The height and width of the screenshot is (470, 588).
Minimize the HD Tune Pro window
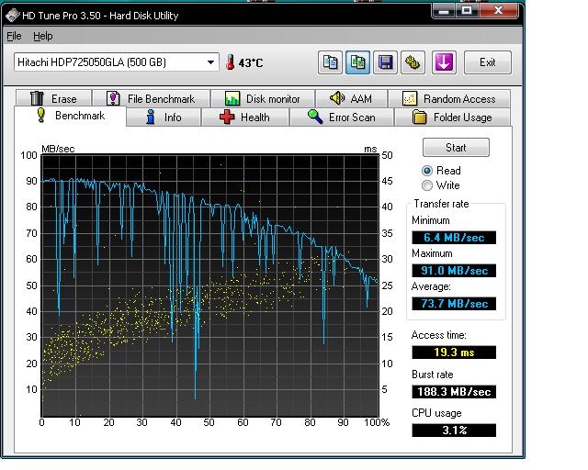click(444, 11)
